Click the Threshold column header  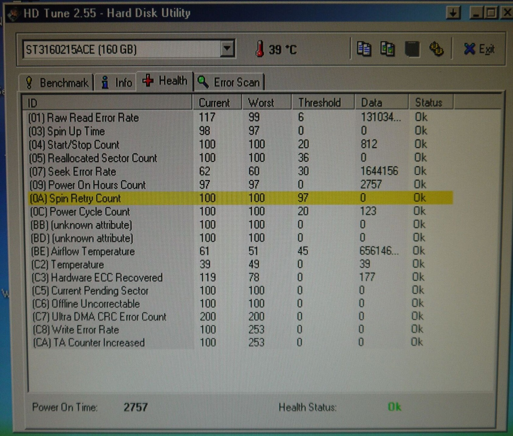pos(323,103)
